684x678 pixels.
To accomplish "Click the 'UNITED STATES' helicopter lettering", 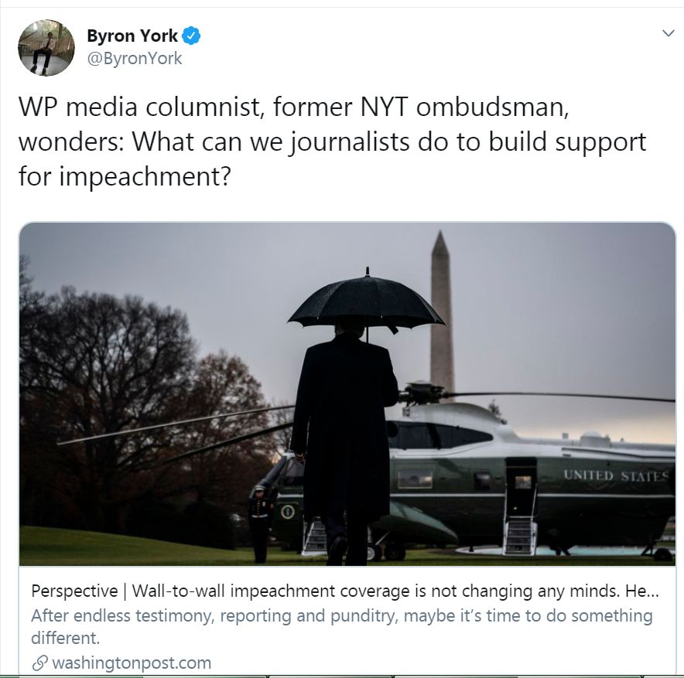I will [x=615, y=475].
